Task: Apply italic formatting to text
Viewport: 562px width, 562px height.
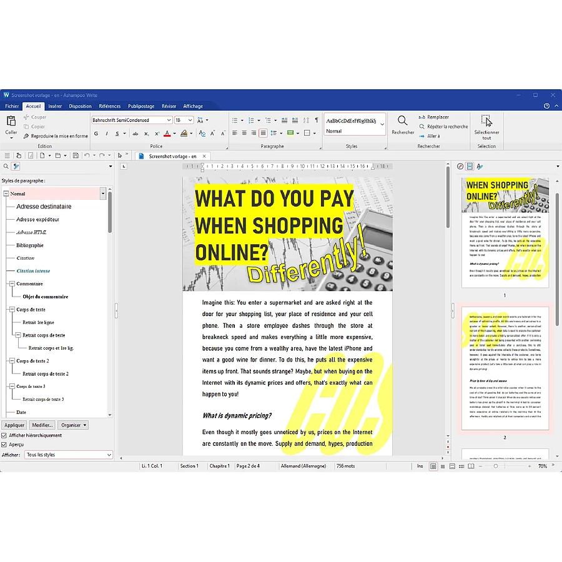Action: point(107,134)
